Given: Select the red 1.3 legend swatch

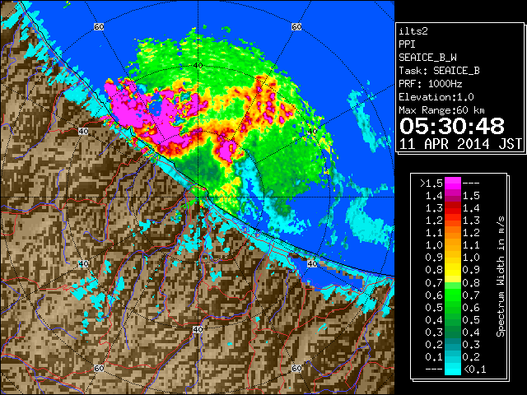Looking at the screenshot, I should (x=452, y=208).
